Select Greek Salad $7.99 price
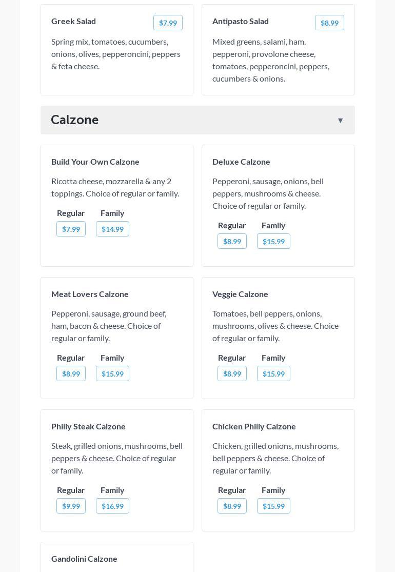 click(168, 23)
